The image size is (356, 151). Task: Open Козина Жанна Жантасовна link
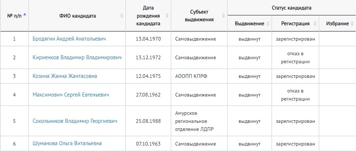tap(65, 76)
